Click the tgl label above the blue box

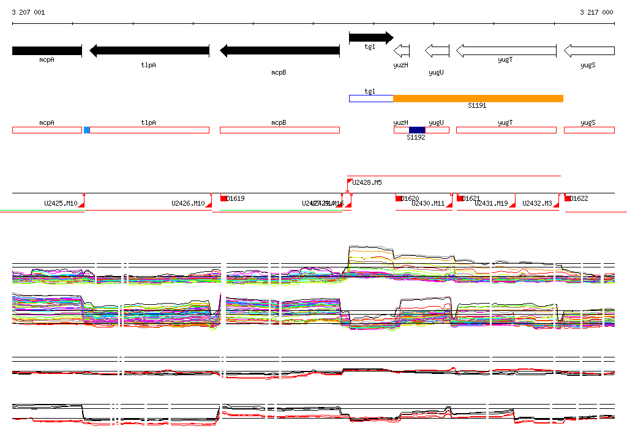tap(370, 91)
